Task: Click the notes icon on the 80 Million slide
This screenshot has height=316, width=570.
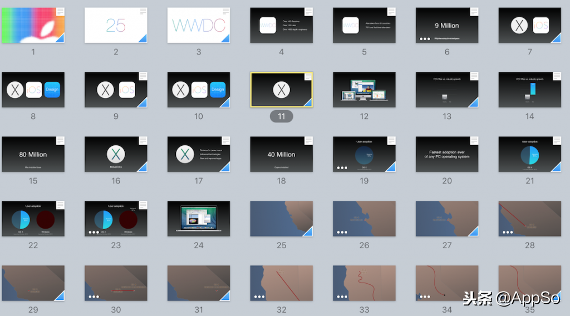Action: (x=60, y=141)
